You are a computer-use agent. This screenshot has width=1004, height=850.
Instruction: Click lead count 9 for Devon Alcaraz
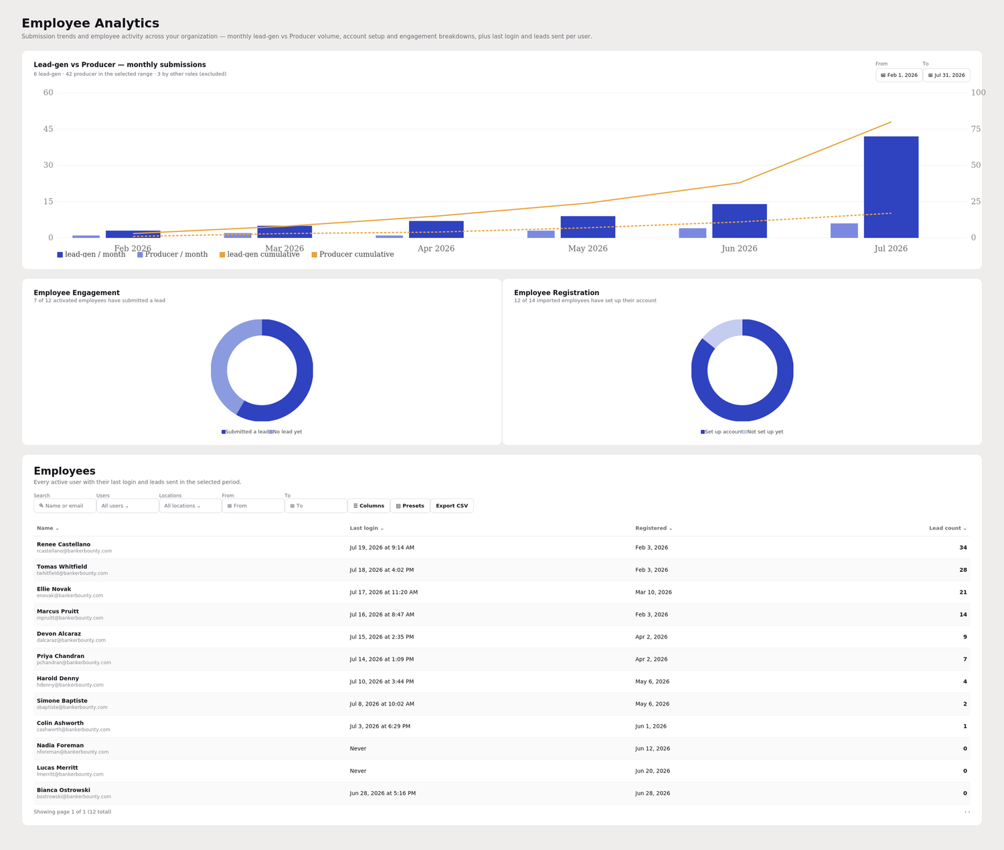pos(965,637)
